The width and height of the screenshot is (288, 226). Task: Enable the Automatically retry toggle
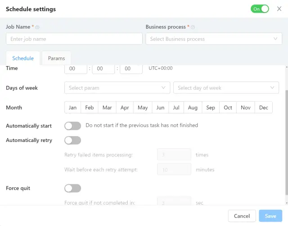(x=73, y=141)
